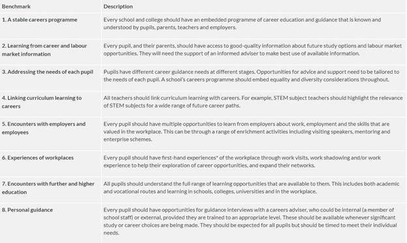Click description about academic and vocational routes

[251, 188]
